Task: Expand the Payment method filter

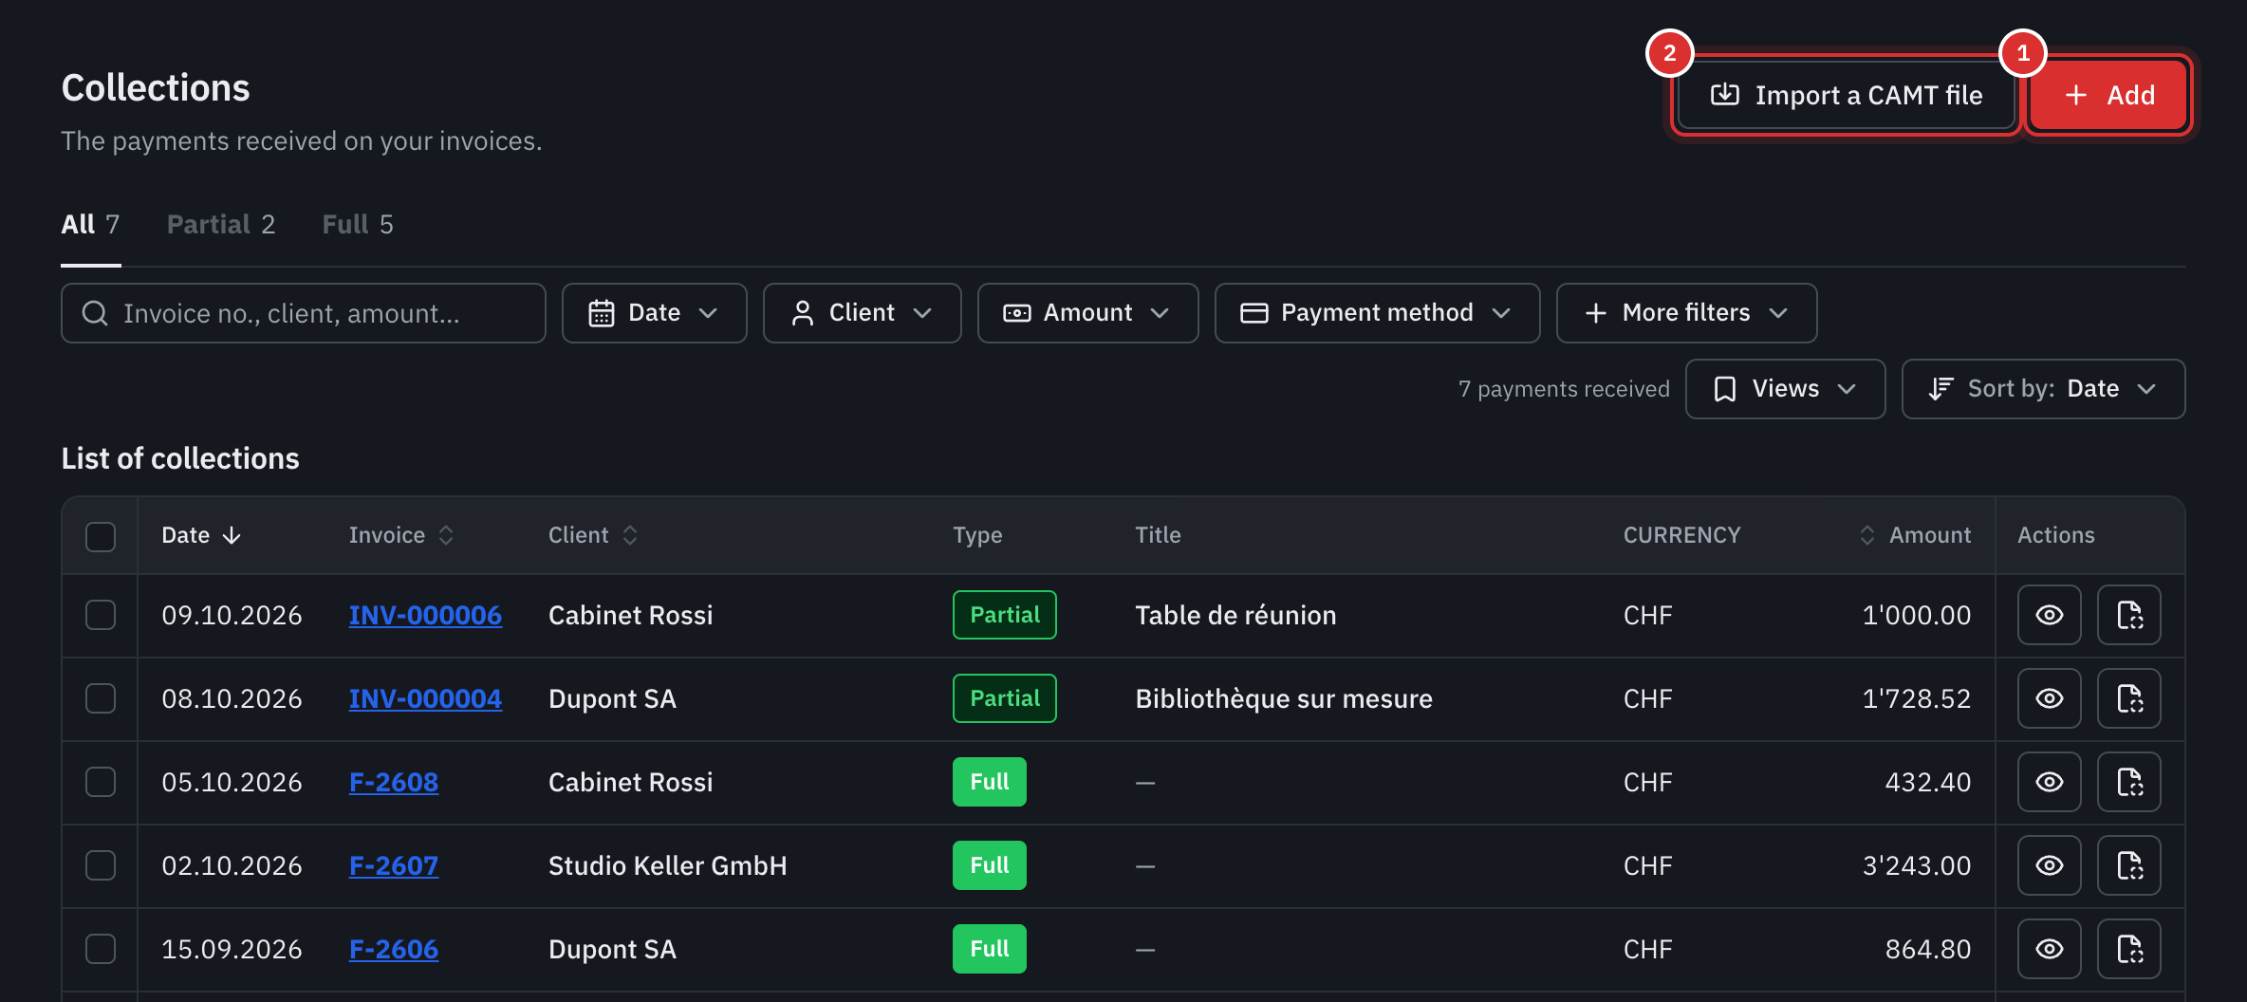Action: 1377,313
